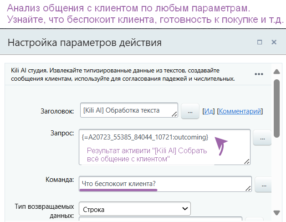Click the dialog title Настройка параметров действия

[x=85, y=43]
